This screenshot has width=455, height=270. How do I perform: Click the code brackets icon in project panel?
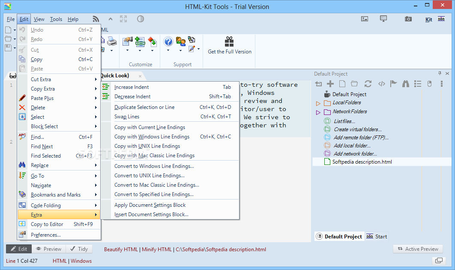tap(382, 84)
